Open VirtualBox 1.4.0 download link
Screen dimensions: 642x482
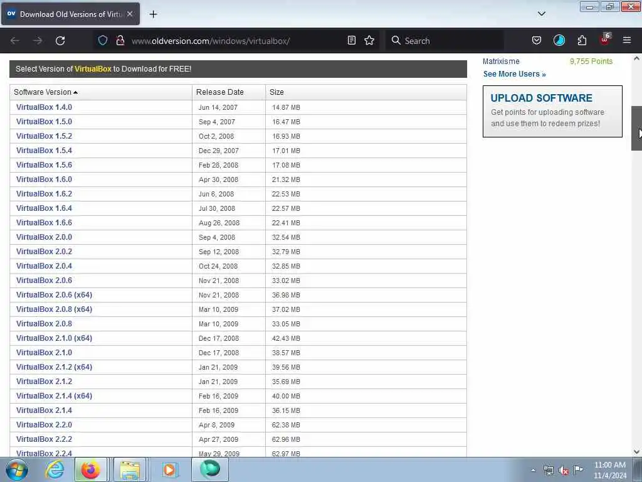tap(45, 107)
